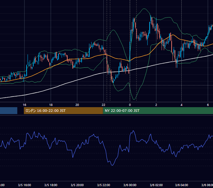
Task: Click the NY 22:00-07:00 JST session bar
Action: point(158,111)
